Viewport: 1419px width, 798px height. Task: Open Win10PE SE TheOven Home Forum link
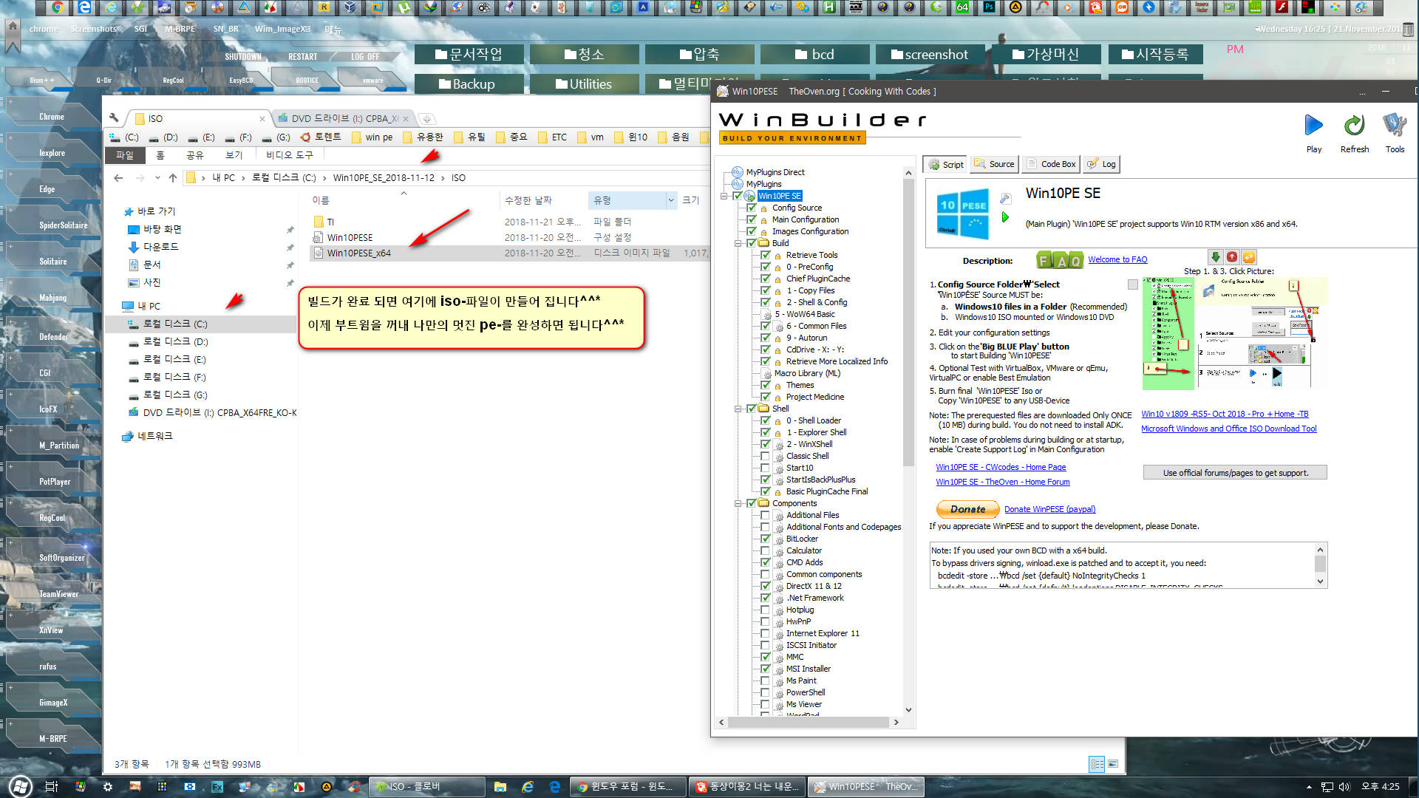click(1003, 482)
